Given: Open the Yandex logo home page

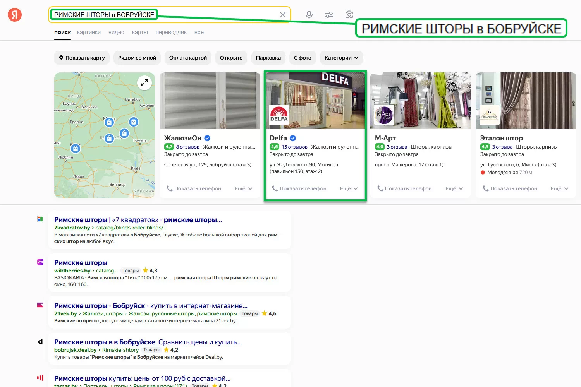Looking at the screenshot, I should tap(15, 15).
